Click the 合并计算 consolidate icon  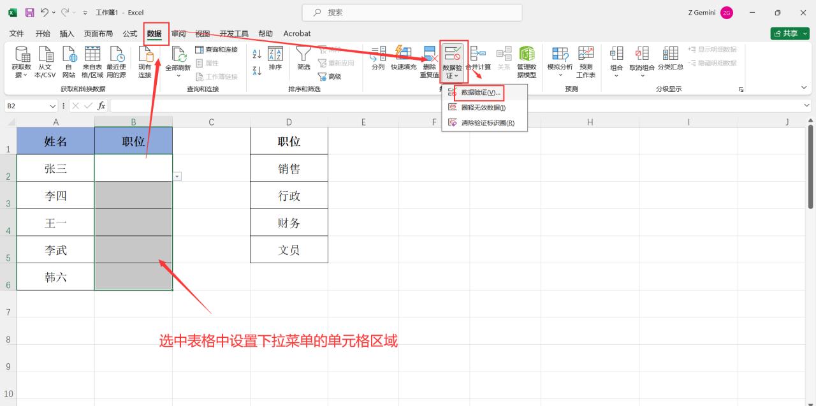point(478,59)
